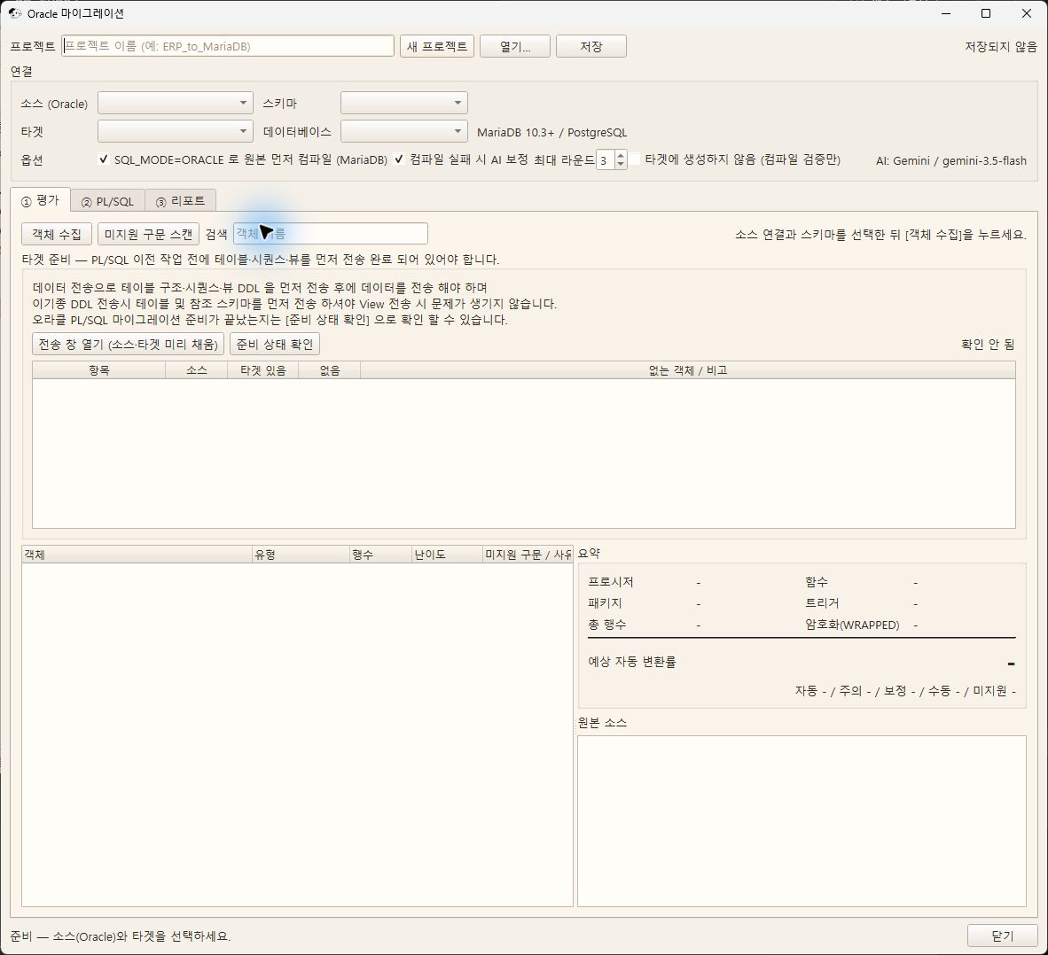1048x955 pixels.
Task: Click the 항목 column header
Action: 99,370
